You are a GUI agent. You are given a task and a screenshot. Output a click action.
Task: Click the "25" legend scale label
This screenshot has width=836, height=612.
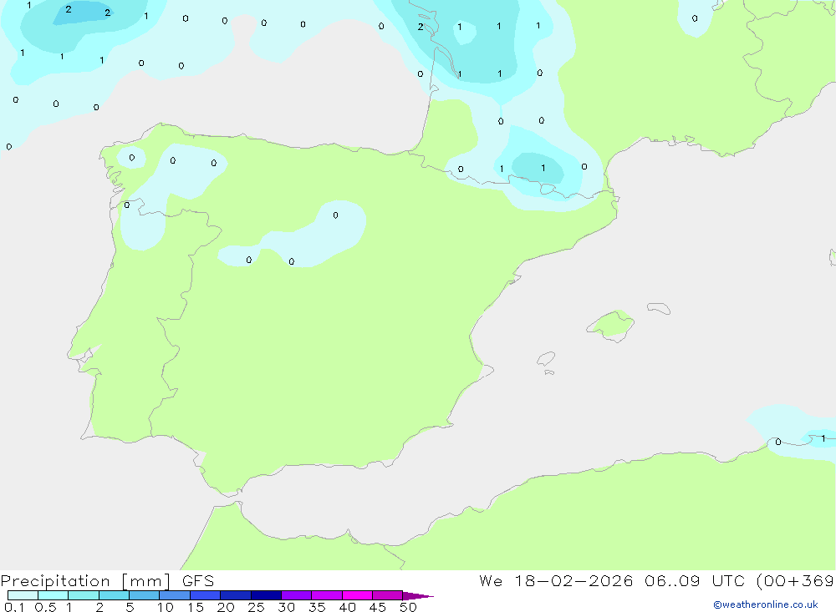click(x=257, y=607)
